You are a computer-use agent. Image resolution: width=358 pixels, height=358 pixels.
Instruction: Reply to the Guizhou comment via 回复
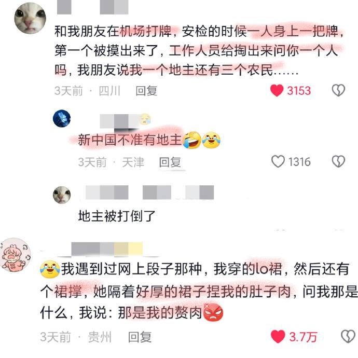coord(140,337)
